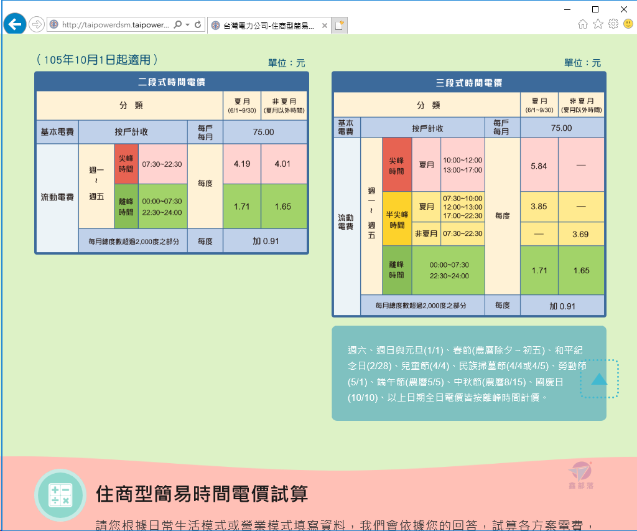
Task: Maximize the browser window
Action: tap(595, 9)
